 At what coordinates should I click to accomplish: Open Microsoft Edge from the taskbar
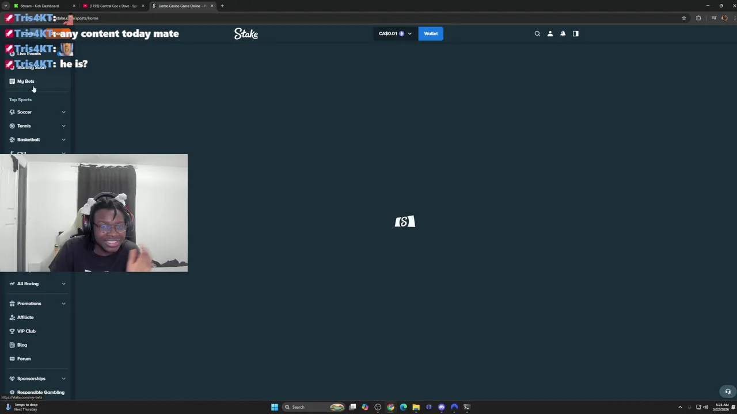(x=403, y=407)
